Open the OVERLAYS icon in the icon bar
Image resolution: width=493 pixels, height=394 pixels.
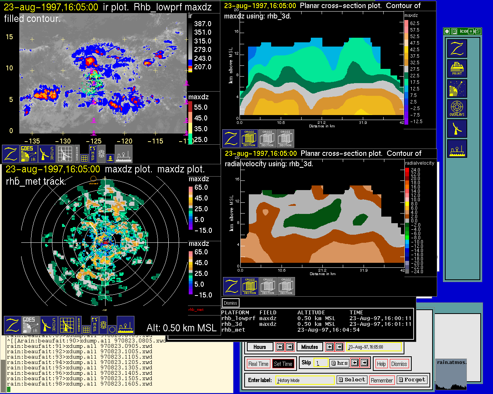click(x=457, y=109)
